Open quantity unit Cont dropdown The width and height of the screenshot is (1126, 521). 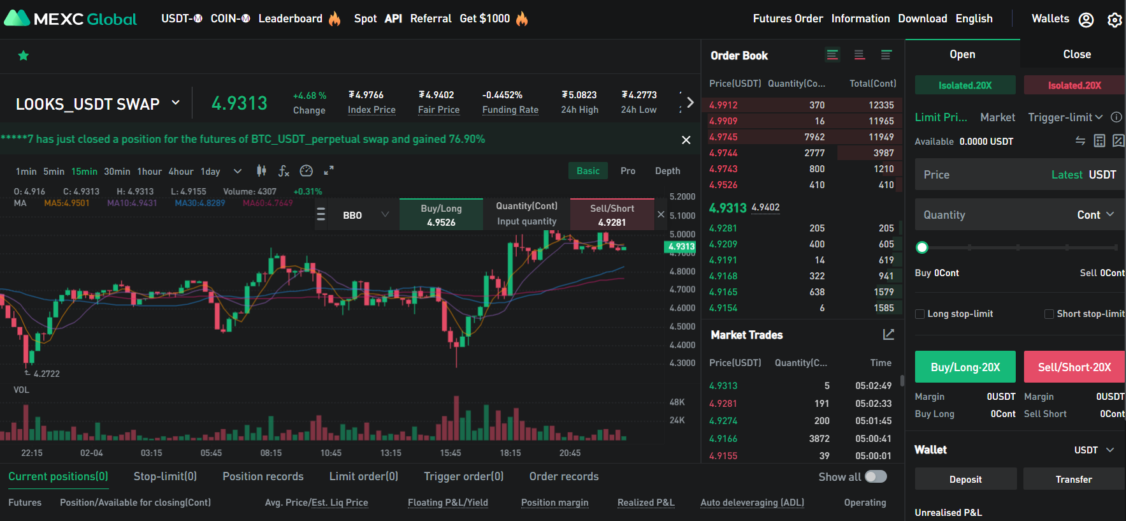tap(1095, 215)
